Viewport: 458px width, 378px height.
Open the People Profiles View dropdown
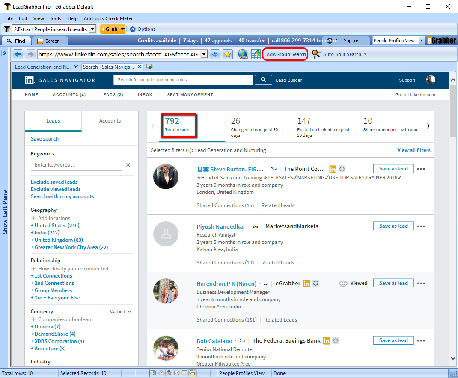(x=422, y=41)
